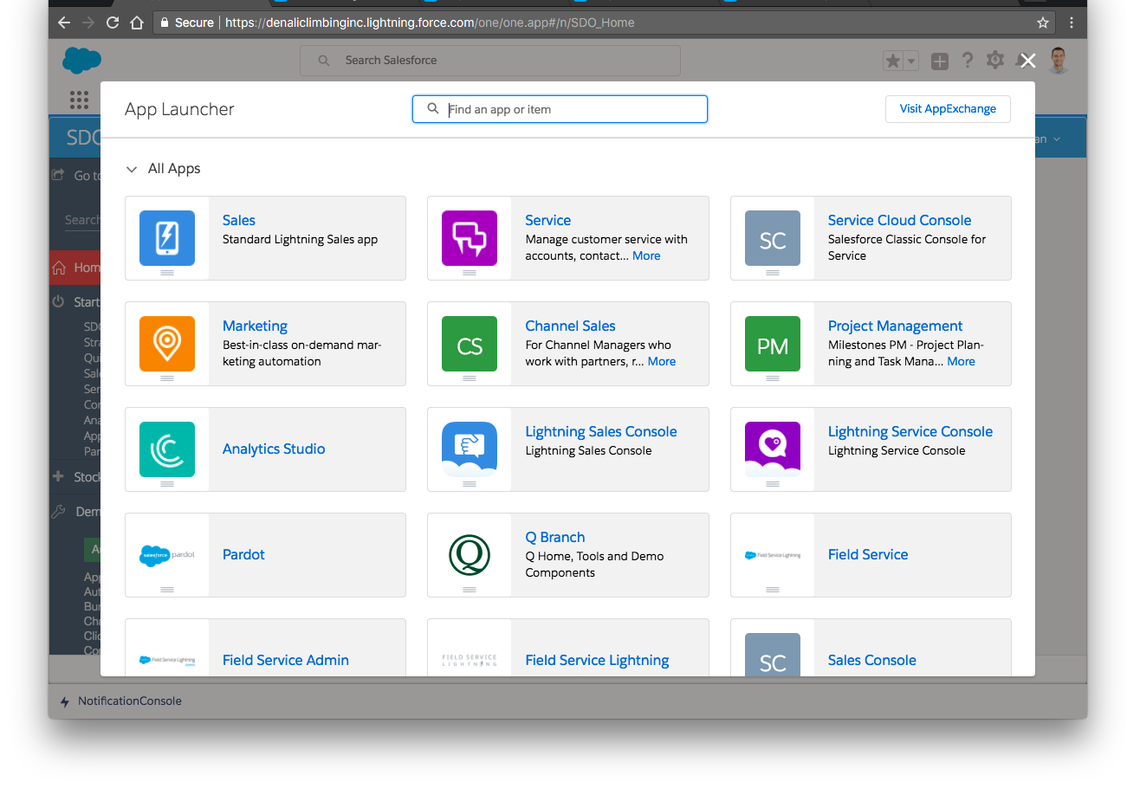Screen dimensions: 1127x788
Task: Open the Marketing app link
Action: (255, 326)
